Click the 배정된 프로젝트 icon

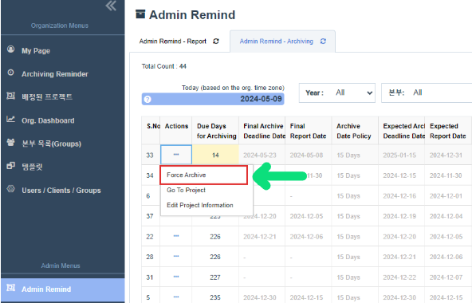[11, 96]
